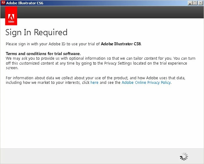Click the bold 'Adobe Illustrator CS6' product name
The image size is (204, 164).
[x=121, y=44]
